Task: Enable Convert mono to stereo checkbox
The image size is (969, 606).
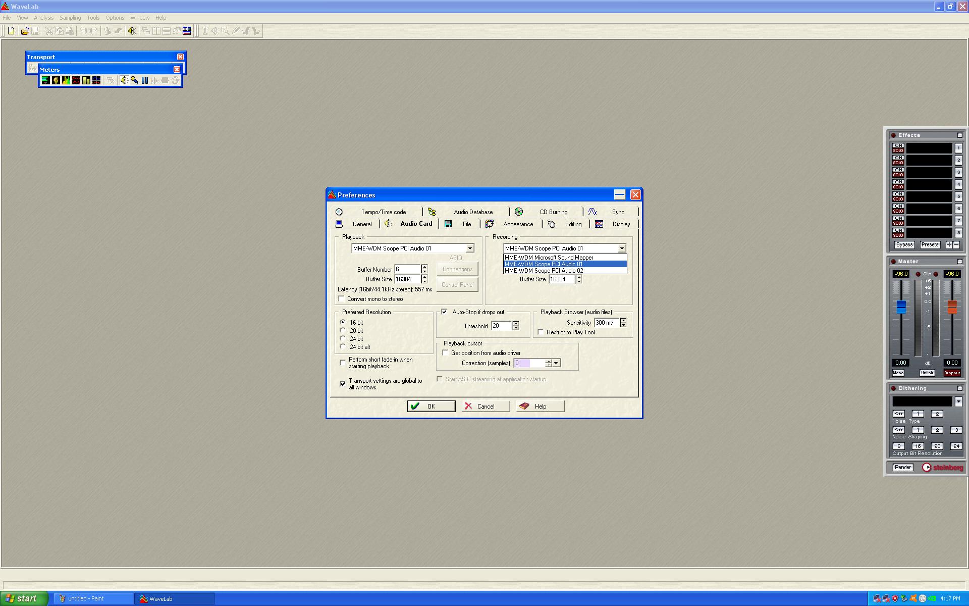Action: point(342,299)
